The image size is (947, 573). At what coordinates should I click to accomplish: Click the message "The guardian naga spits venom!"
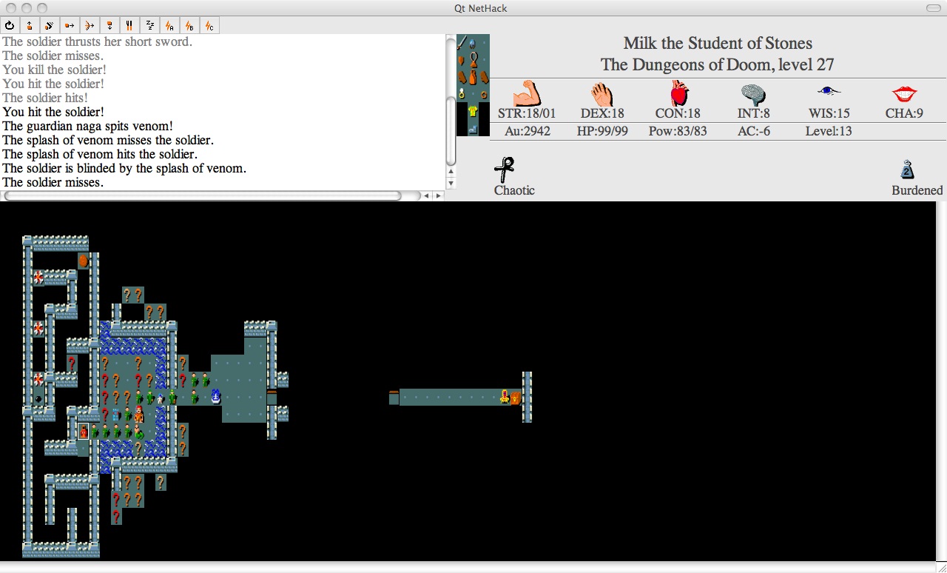point(88,126)
